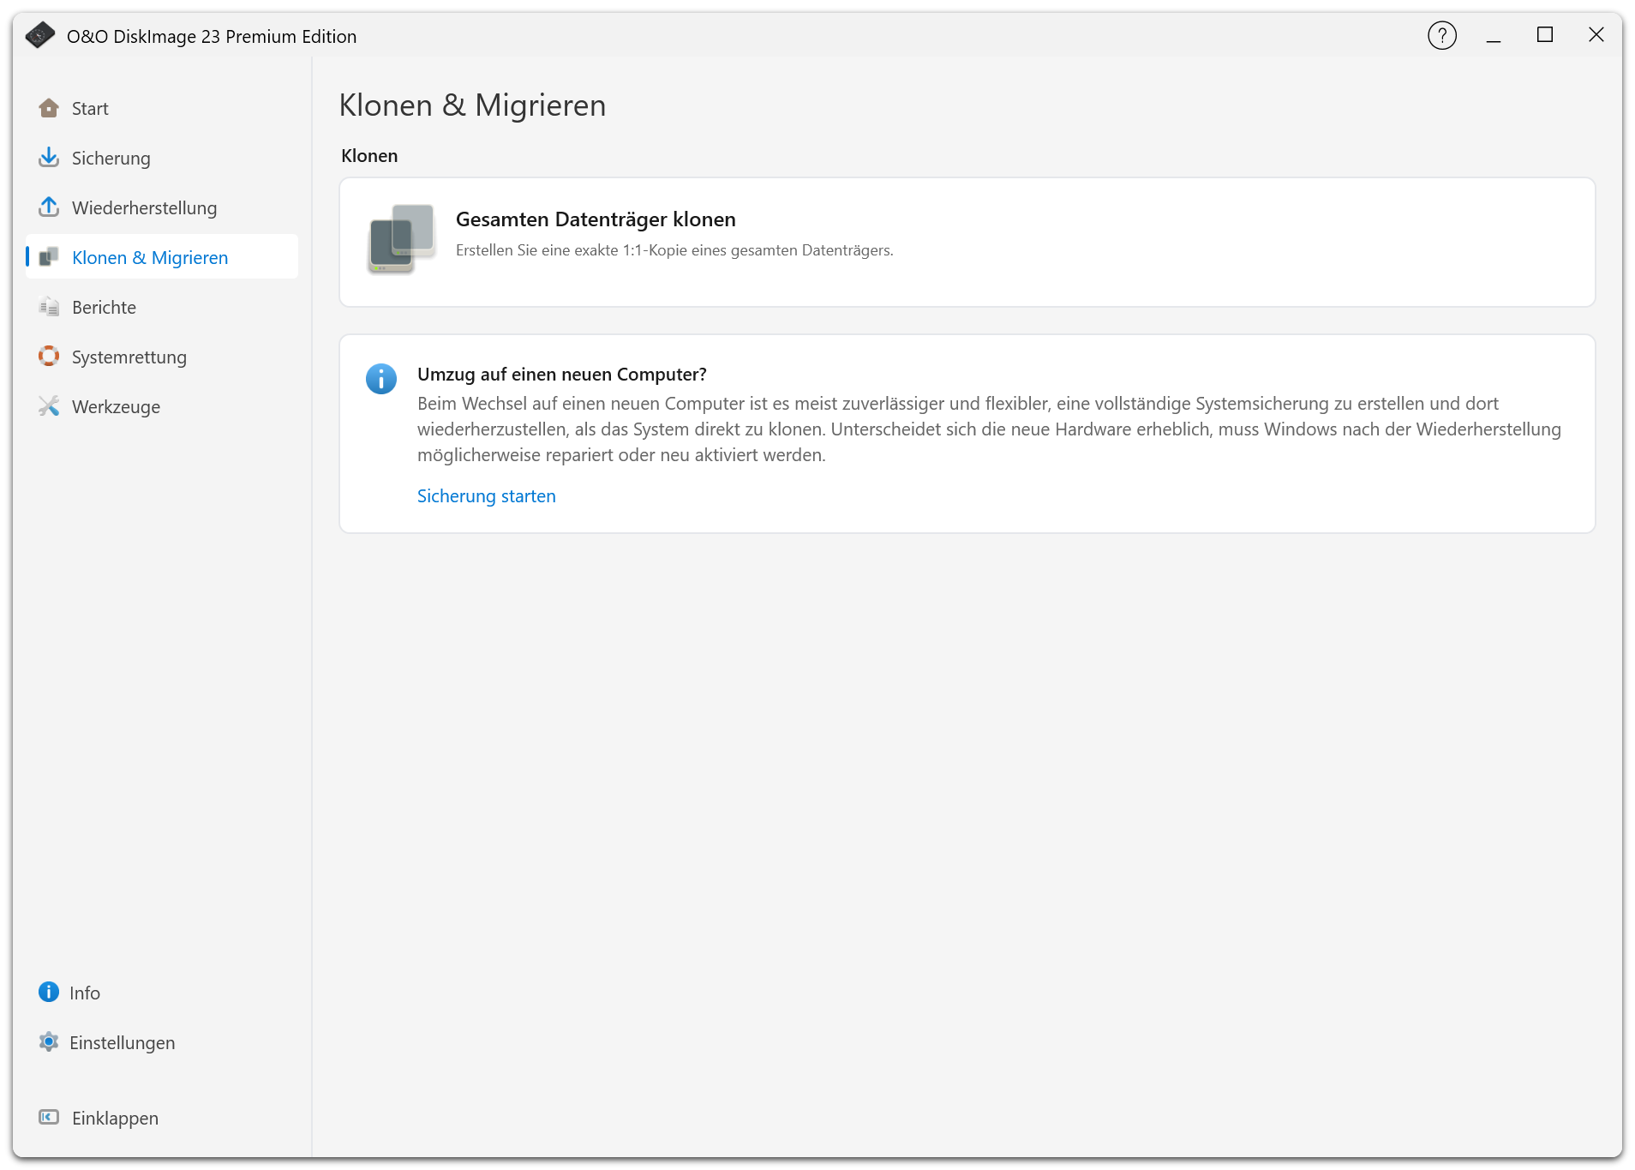The height and width of the screenshot is (1170, 1635).
Task: Open the Sicherung section
Action: click(162, 158)
